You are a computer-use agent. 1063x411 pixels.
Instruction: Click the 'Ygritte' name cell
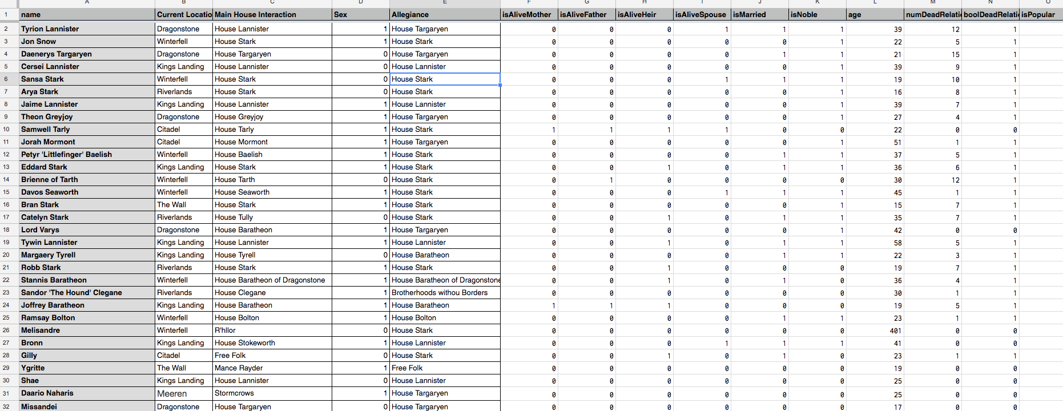tap(87, 368)
